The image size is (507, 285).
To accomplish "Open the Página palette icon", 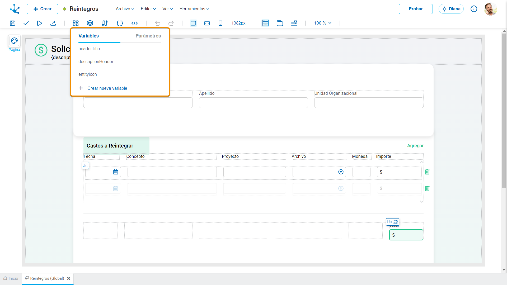I will pos(14,41).
